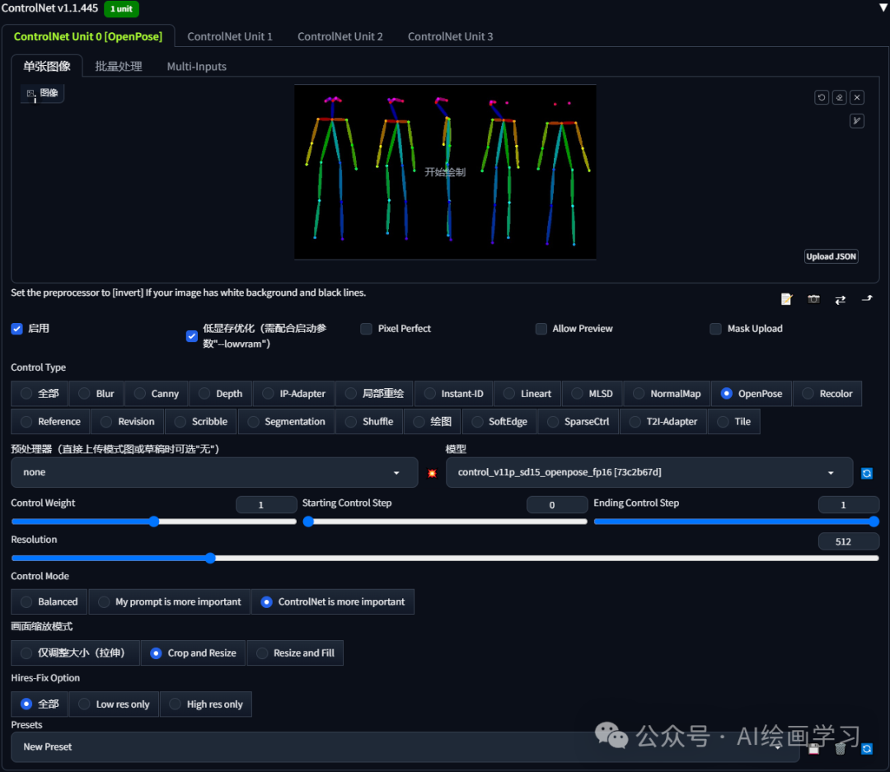
Task: Click the notepad new canvas icon
Action: pos(786,299)
